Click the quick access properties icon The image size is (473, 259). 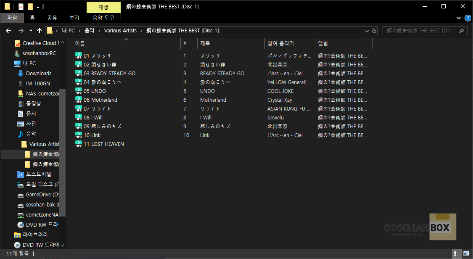[x=21, y=6]
